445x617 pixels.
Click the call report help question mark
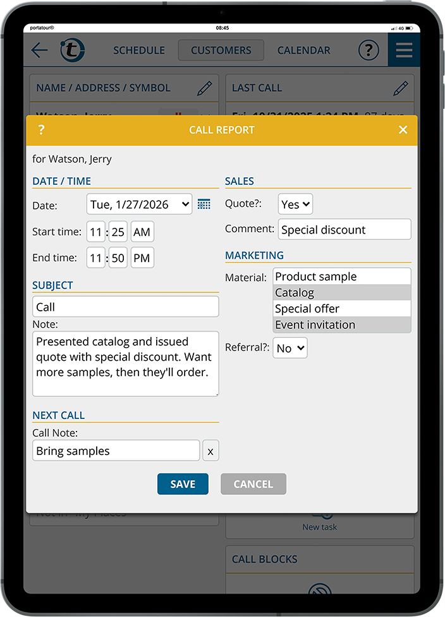click(x=41, y=130)
